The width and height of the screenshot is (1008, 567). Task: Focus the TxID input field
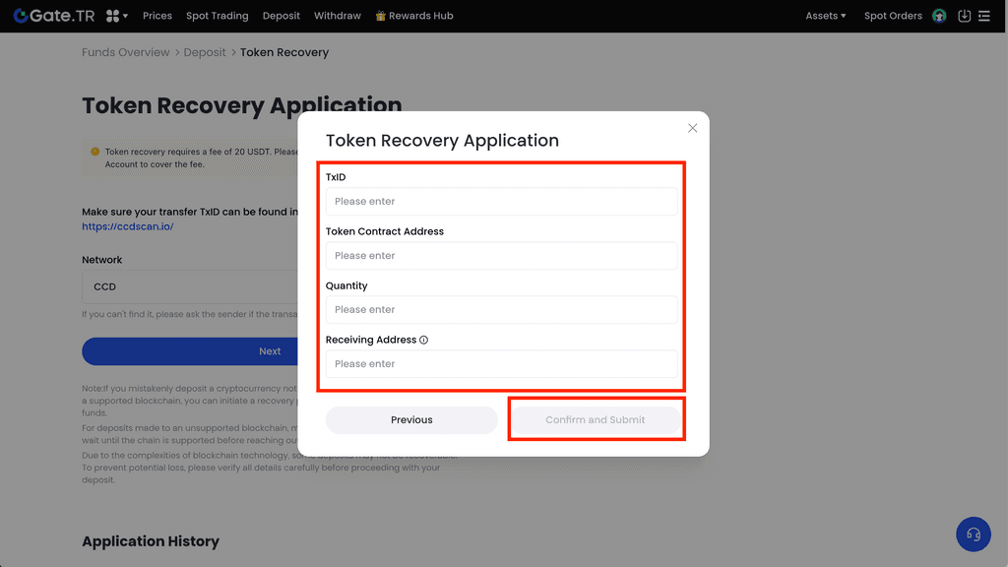(x=501, y=201)
